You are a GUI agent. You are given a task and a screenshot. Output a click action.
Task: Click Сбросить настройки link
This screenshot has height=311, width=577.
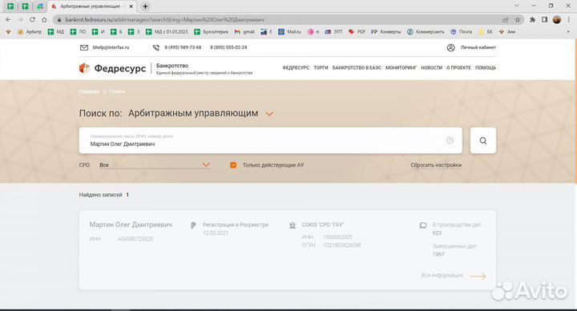pyautogui.click(x=436, y=165)
